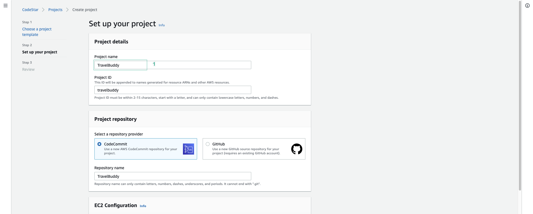Click into the Project ID field

click(x=173, y=90)
